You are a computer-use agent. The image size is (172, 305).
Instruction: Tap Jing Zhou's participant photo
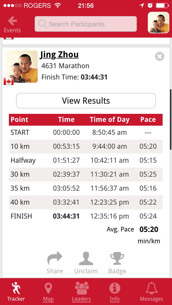(21, 67)
